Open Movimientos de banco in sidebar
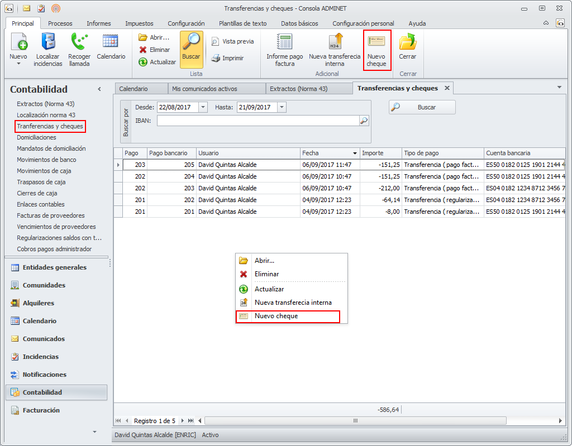The width and height of the screenshot is (572, 446). [46, 160]
